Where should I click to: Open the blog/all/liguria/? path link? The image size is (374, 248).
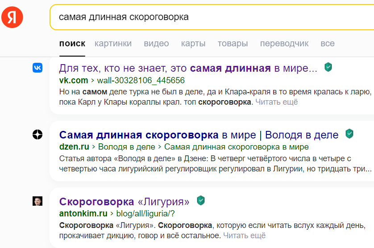145,213
